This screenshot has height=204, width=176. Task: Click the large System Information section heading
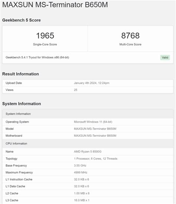pos(22,104)
